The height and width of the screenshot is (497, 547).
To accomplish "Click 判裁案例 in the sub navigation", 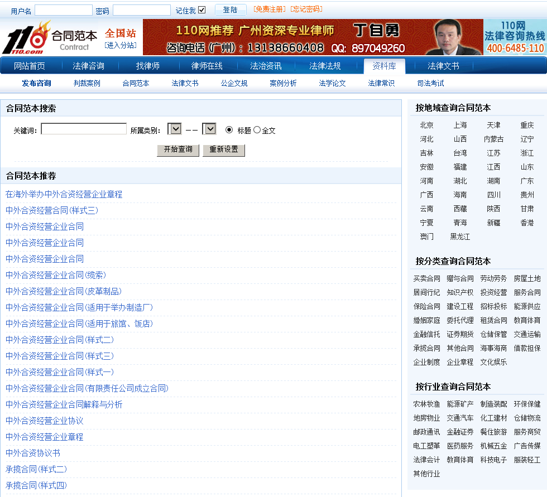I will pos(87,83).
